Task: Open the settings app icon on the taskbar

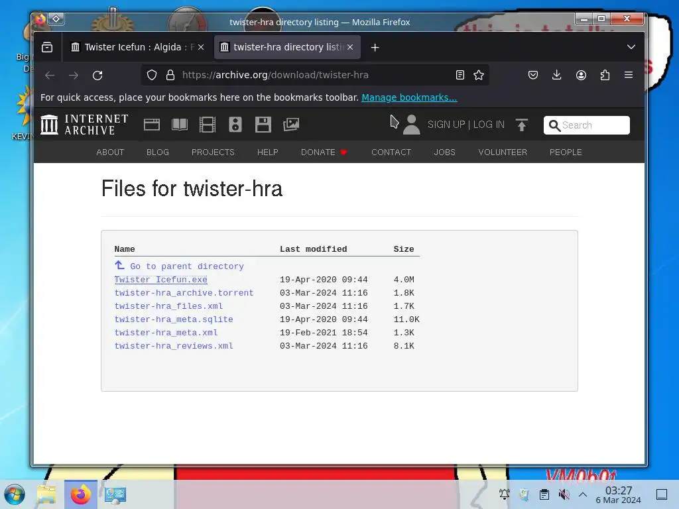Action: (x=115, y=494)
